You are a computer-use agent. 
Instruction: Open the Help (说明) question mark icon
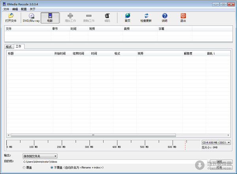point(164,17)
